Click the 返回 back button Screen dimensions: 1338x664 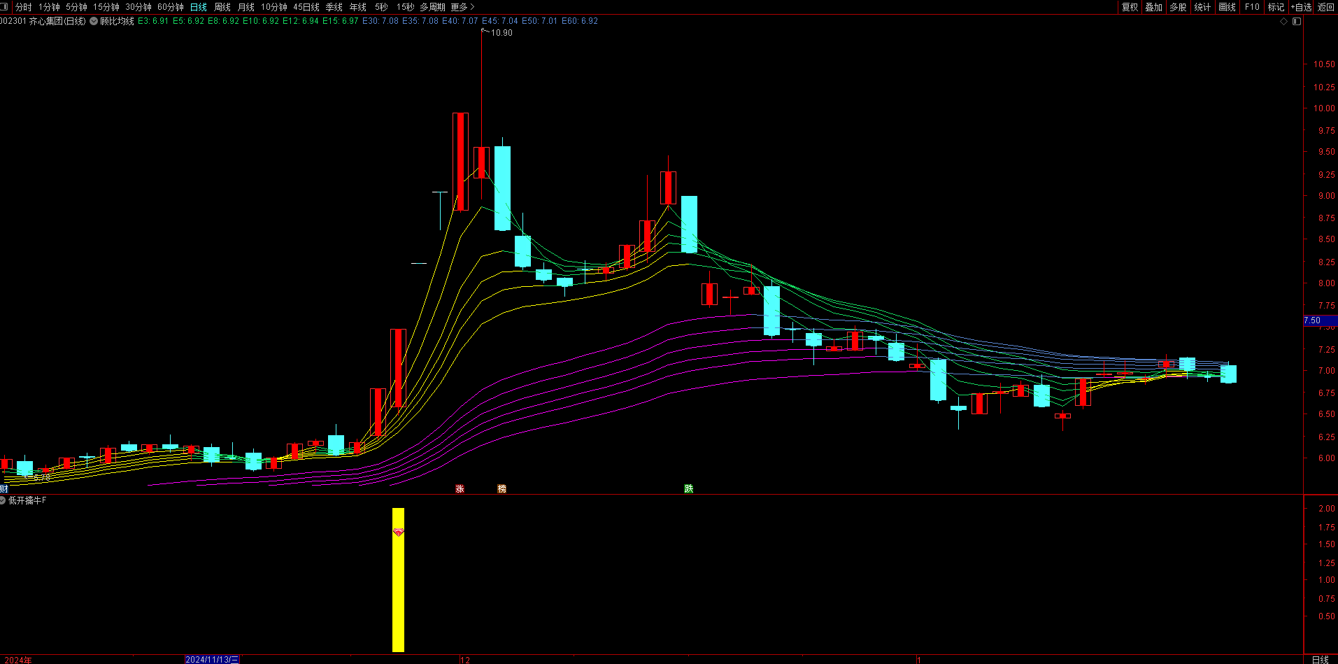tap(1326, 7)
